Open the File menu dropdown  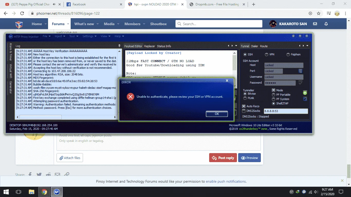[47, 36]
